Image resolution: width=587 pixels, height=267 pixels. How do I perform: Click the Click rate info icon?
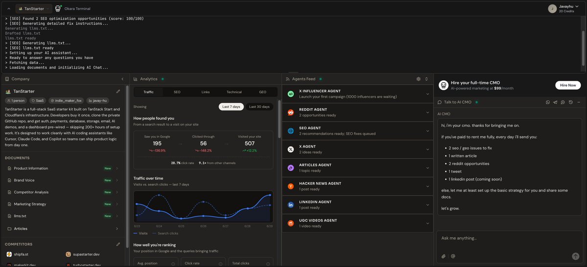[220, 264]
